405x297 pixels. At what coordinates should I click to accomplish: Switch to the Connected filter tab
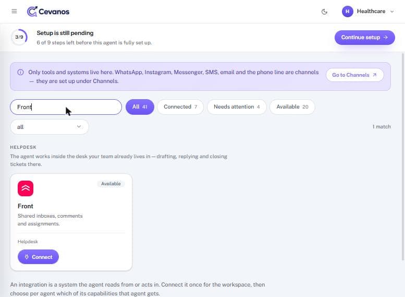pyautogui.click(x=180, y=107)
